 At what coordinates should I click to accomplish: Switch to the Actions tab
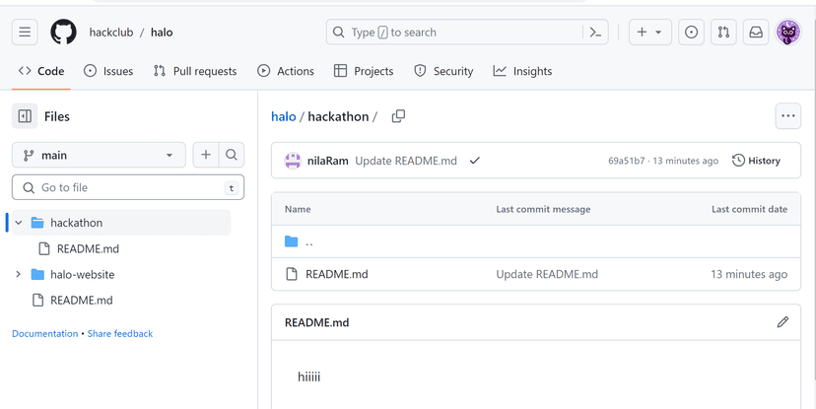[x=286, y=71]
